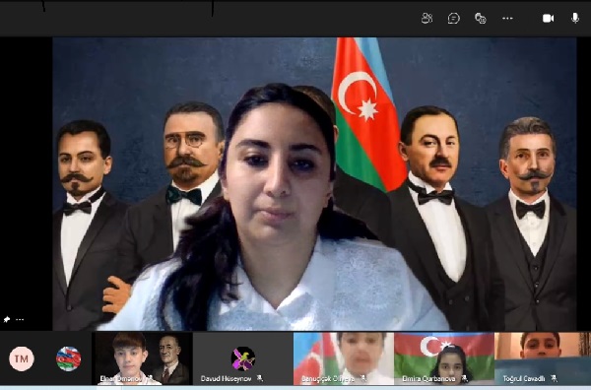This screenshot has width=591, height=390.
Task: Click the main presenter video stage
Action: click(x=314, y=184)
